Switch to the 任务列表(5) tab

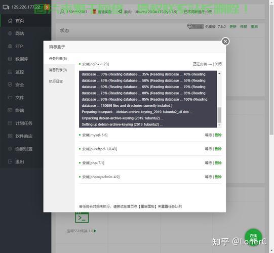click(59, 59)
